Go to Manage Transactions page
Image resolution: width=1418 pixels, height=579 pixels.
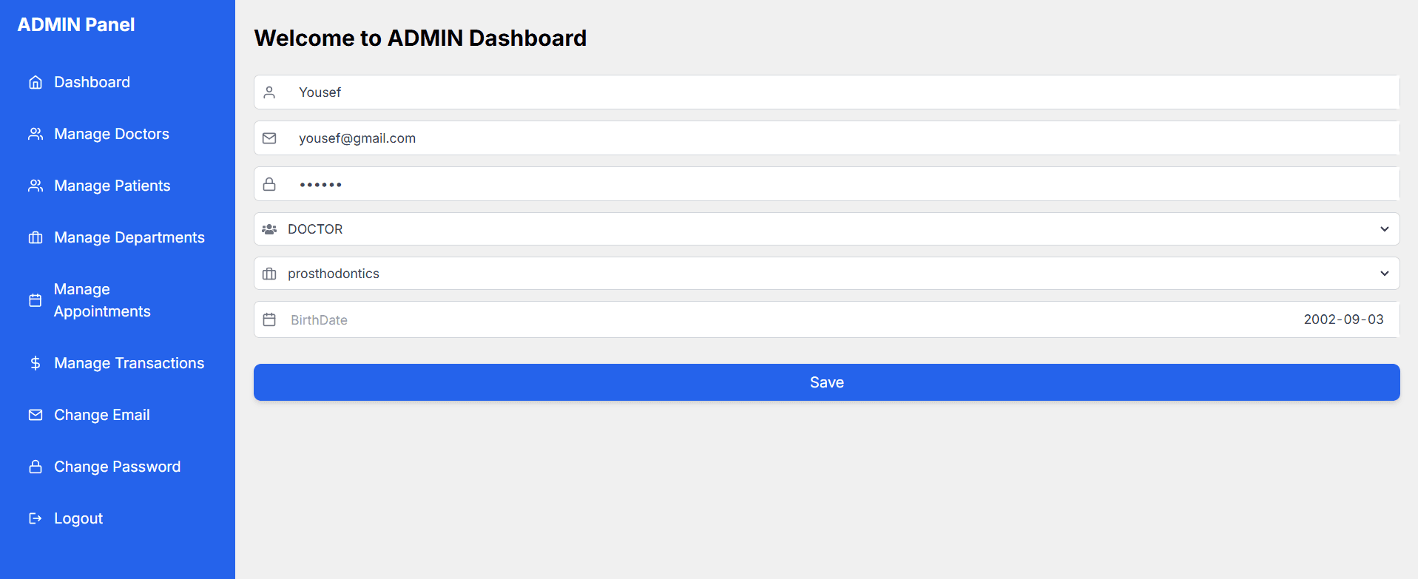pyautogui.click(x=129, y=363)
